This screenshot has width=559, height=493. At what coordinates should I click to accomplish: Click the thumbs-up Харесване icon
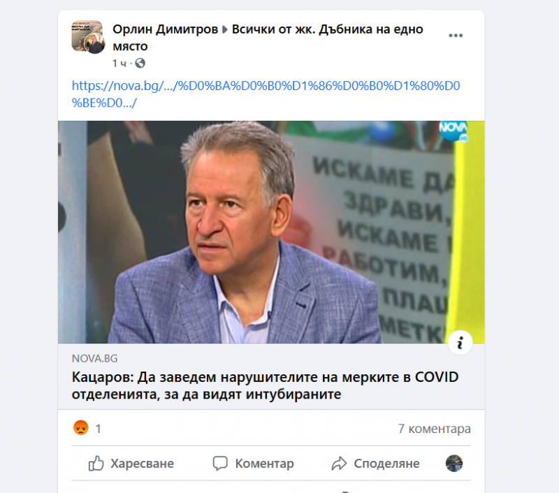[96, 464]
